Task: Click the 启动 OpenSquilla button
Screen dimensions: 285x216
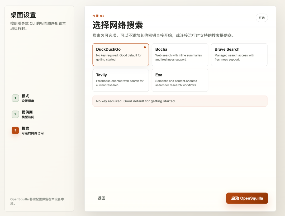Action: point(247,198)
